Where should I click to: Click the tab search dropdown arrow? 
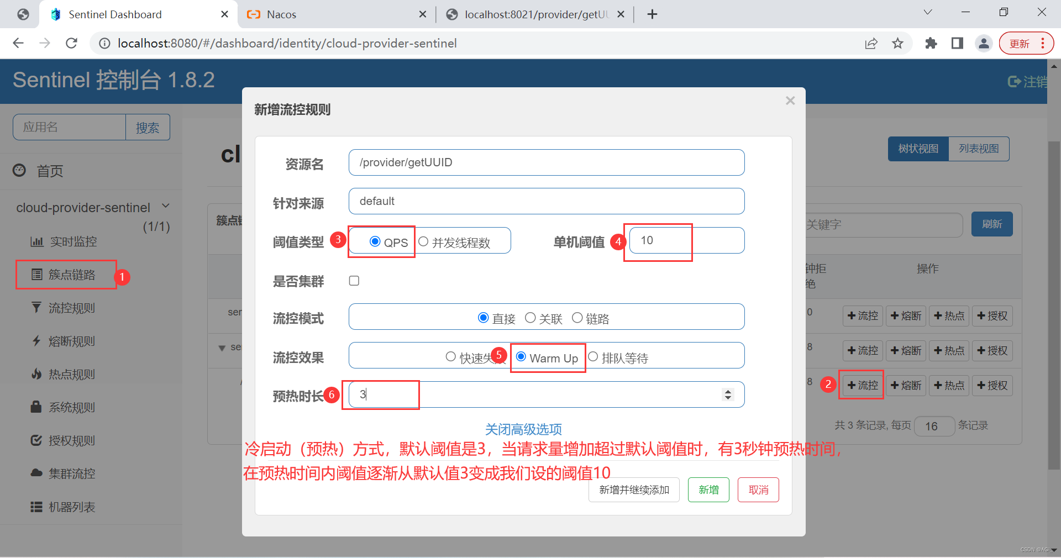(928, 12)
